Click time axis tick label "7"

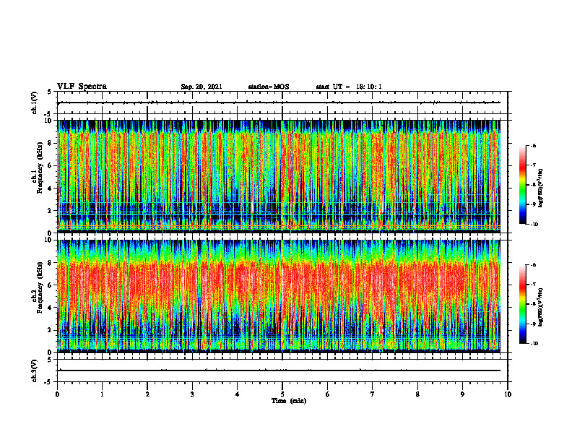pyautogui.click(x=373, y=394)
